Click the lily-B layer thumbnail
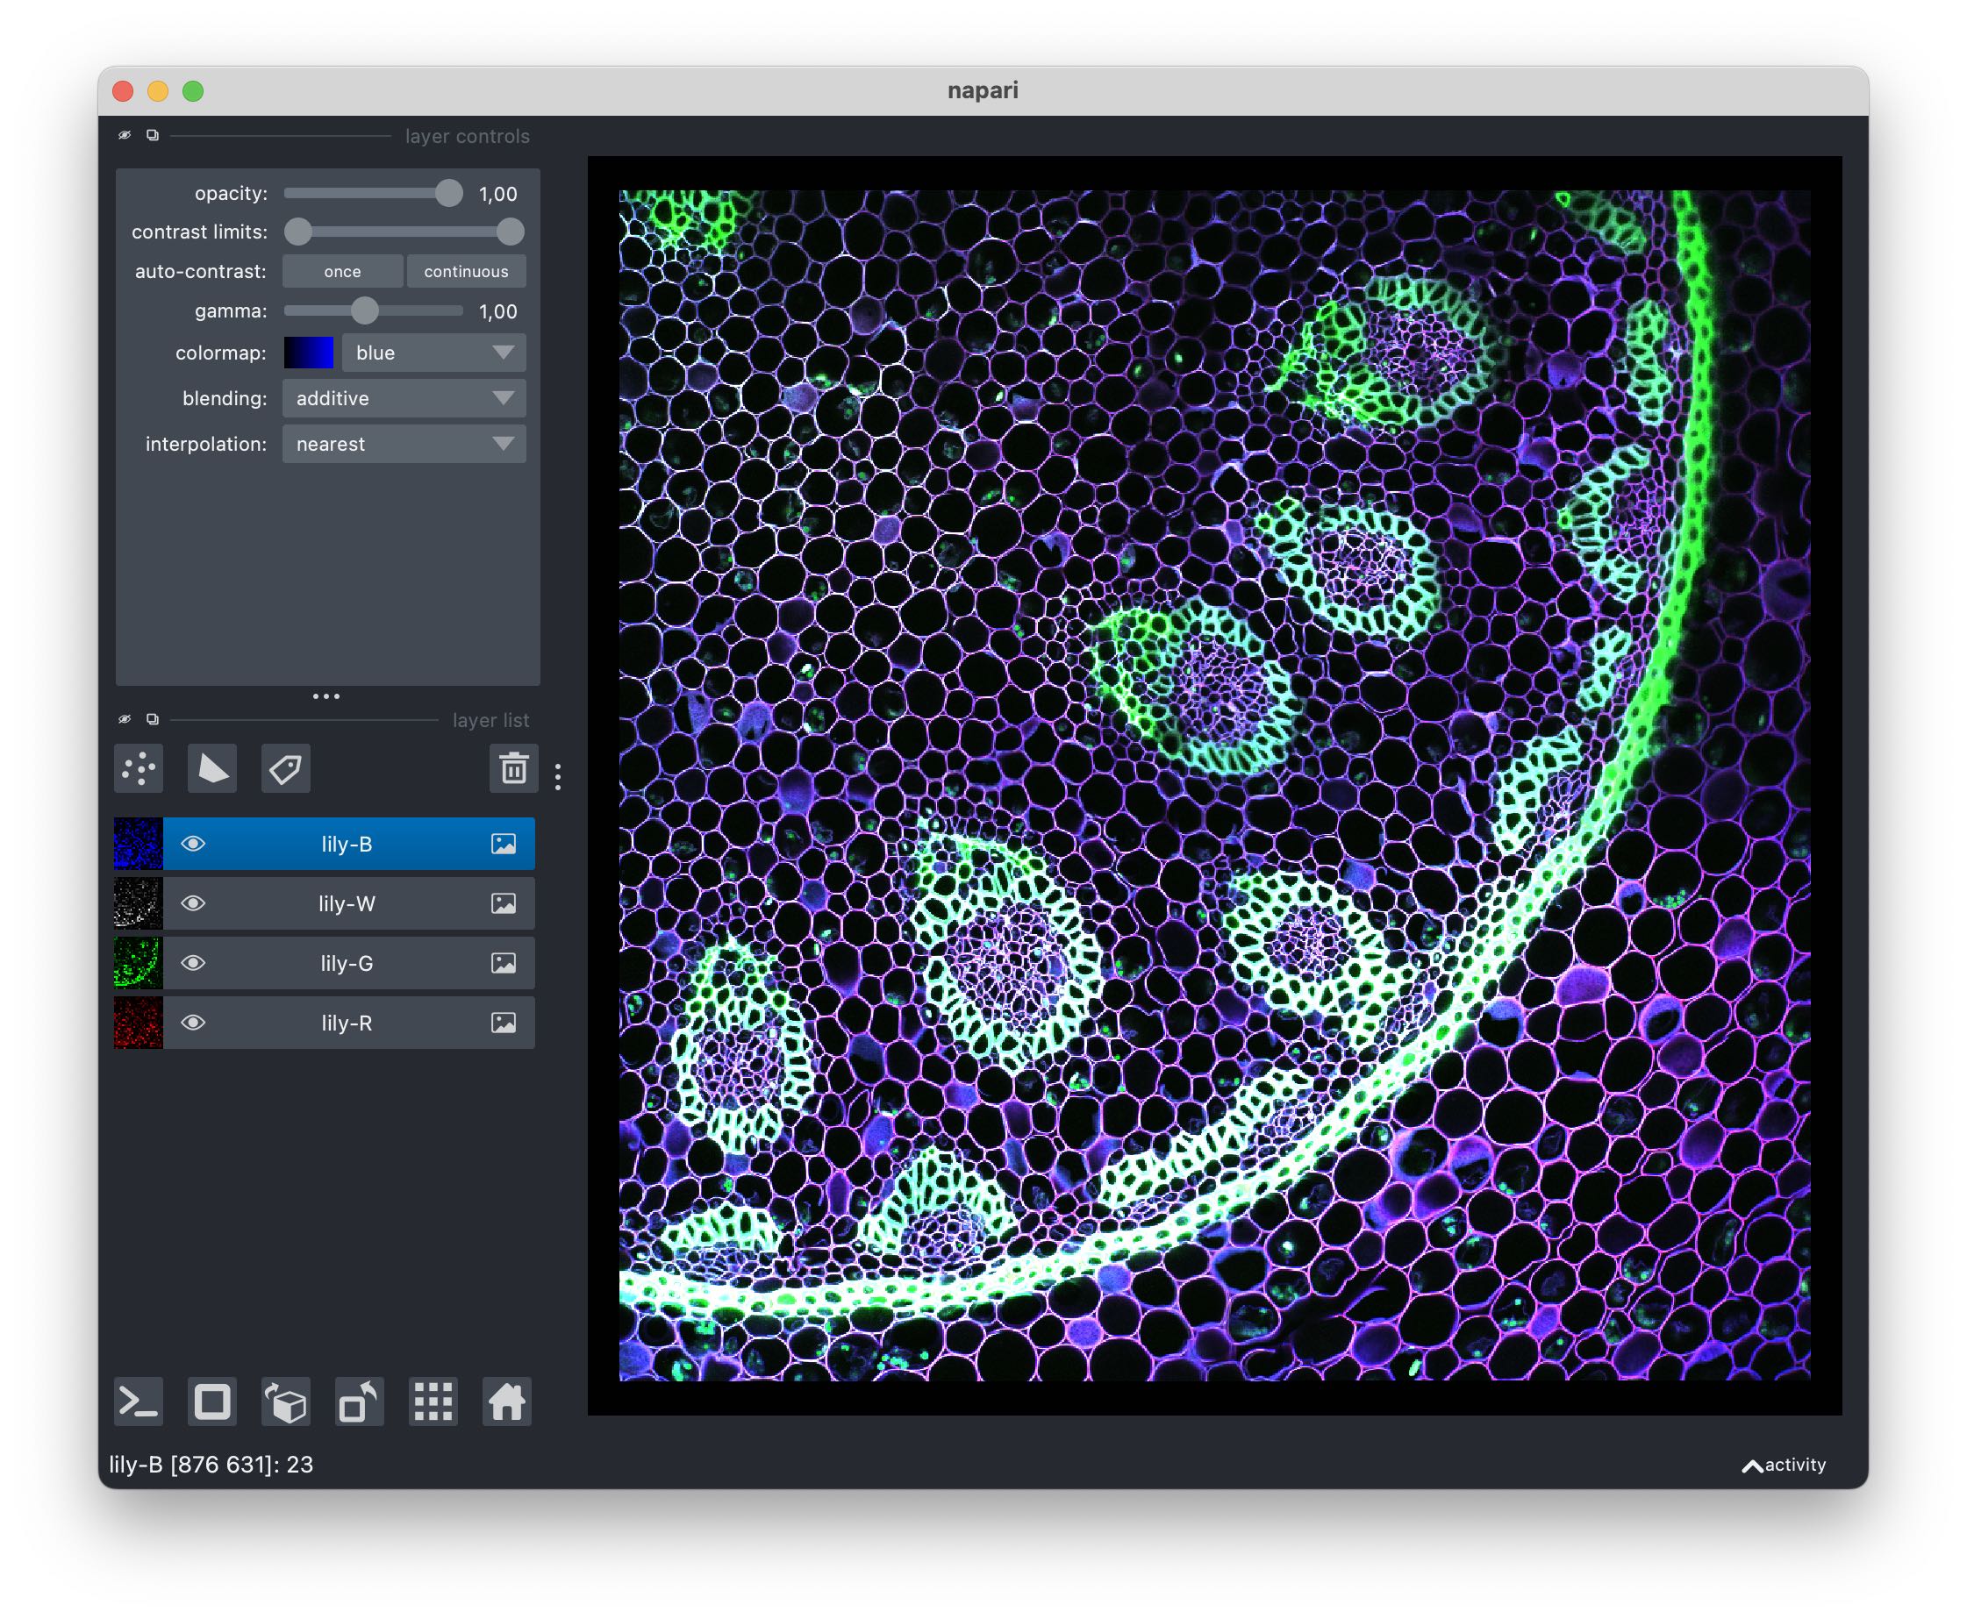Viewport: 1967px width, 1619px height. 138,844
